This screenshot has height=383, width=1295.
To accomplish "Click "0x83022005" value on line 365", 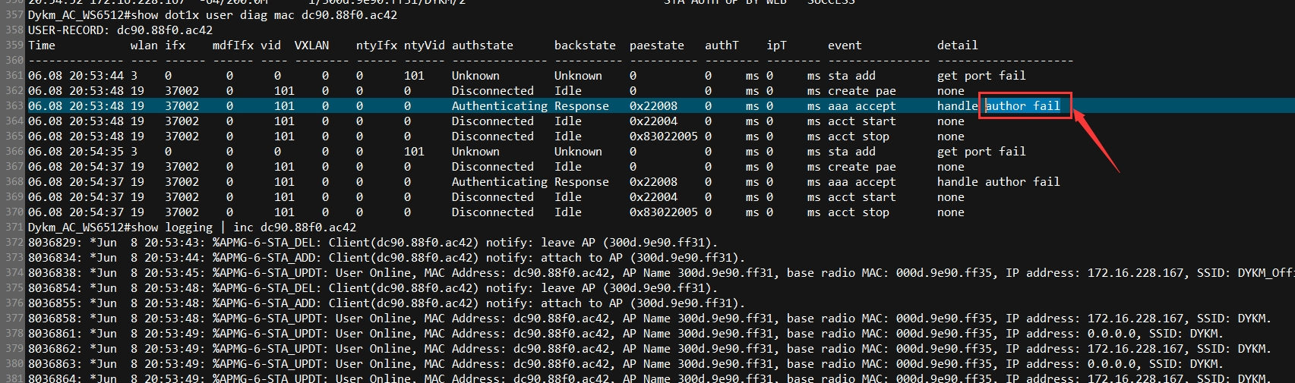I will pyautogui.click(x=663, y=137).
